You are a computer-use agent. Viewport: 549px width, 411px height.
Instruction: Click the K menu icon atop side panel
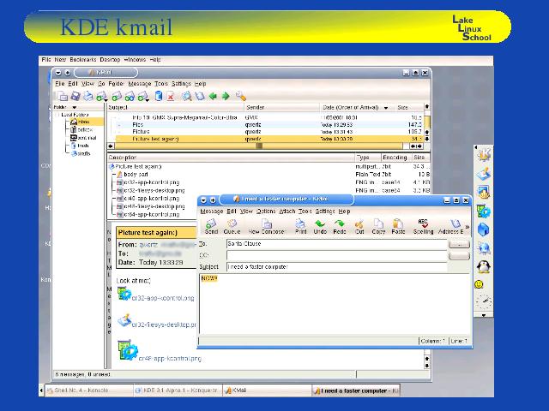point(484,154)
